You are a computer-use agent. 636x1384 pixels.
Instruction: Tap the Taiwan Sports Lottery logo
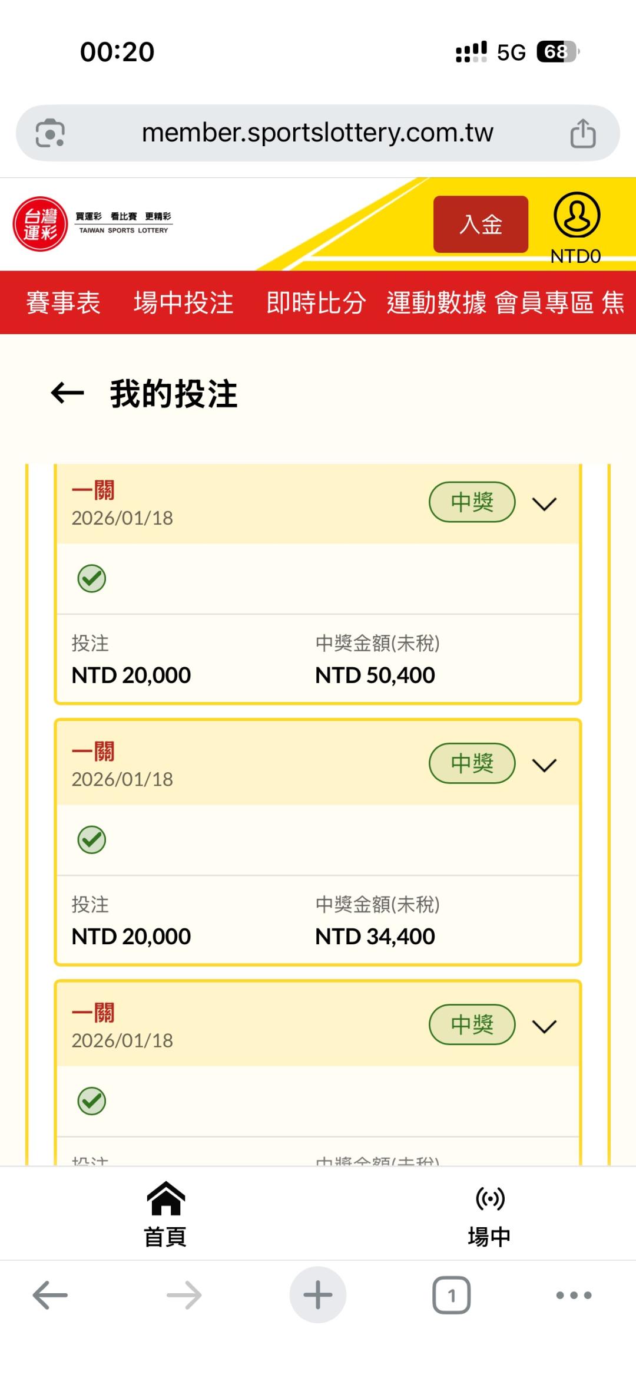click(41, 224)
